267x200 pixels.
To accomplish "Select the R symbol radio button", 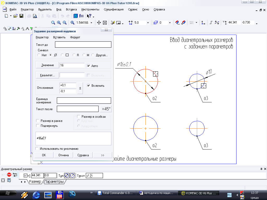I will pos(74,55).
